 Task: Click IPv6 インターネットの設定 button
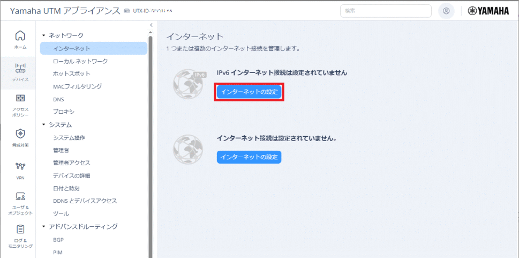[249, 92]
